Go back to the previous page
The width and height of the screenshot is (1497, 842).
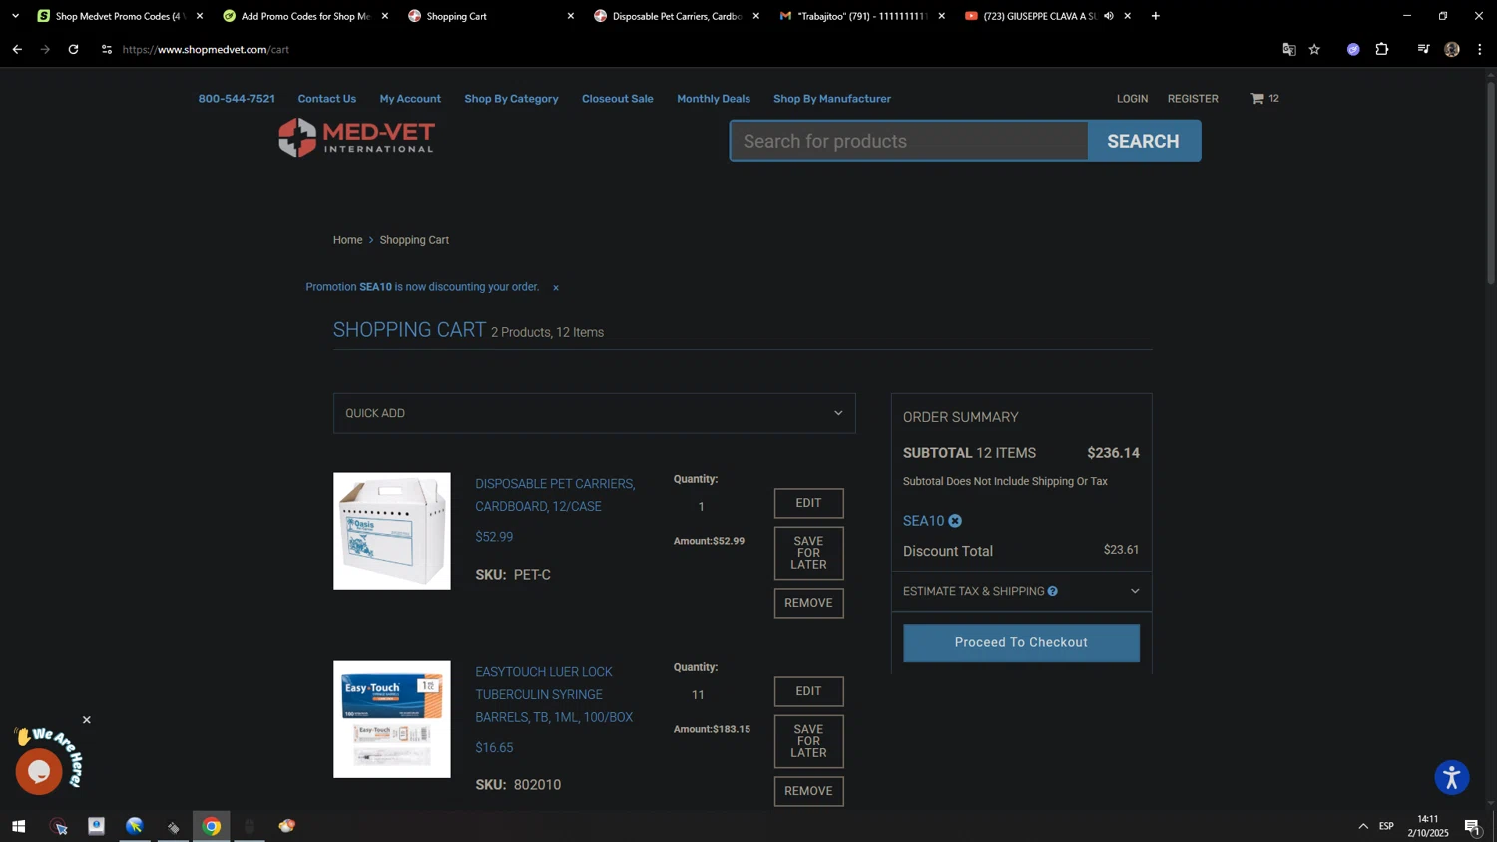tap(17, 49)
